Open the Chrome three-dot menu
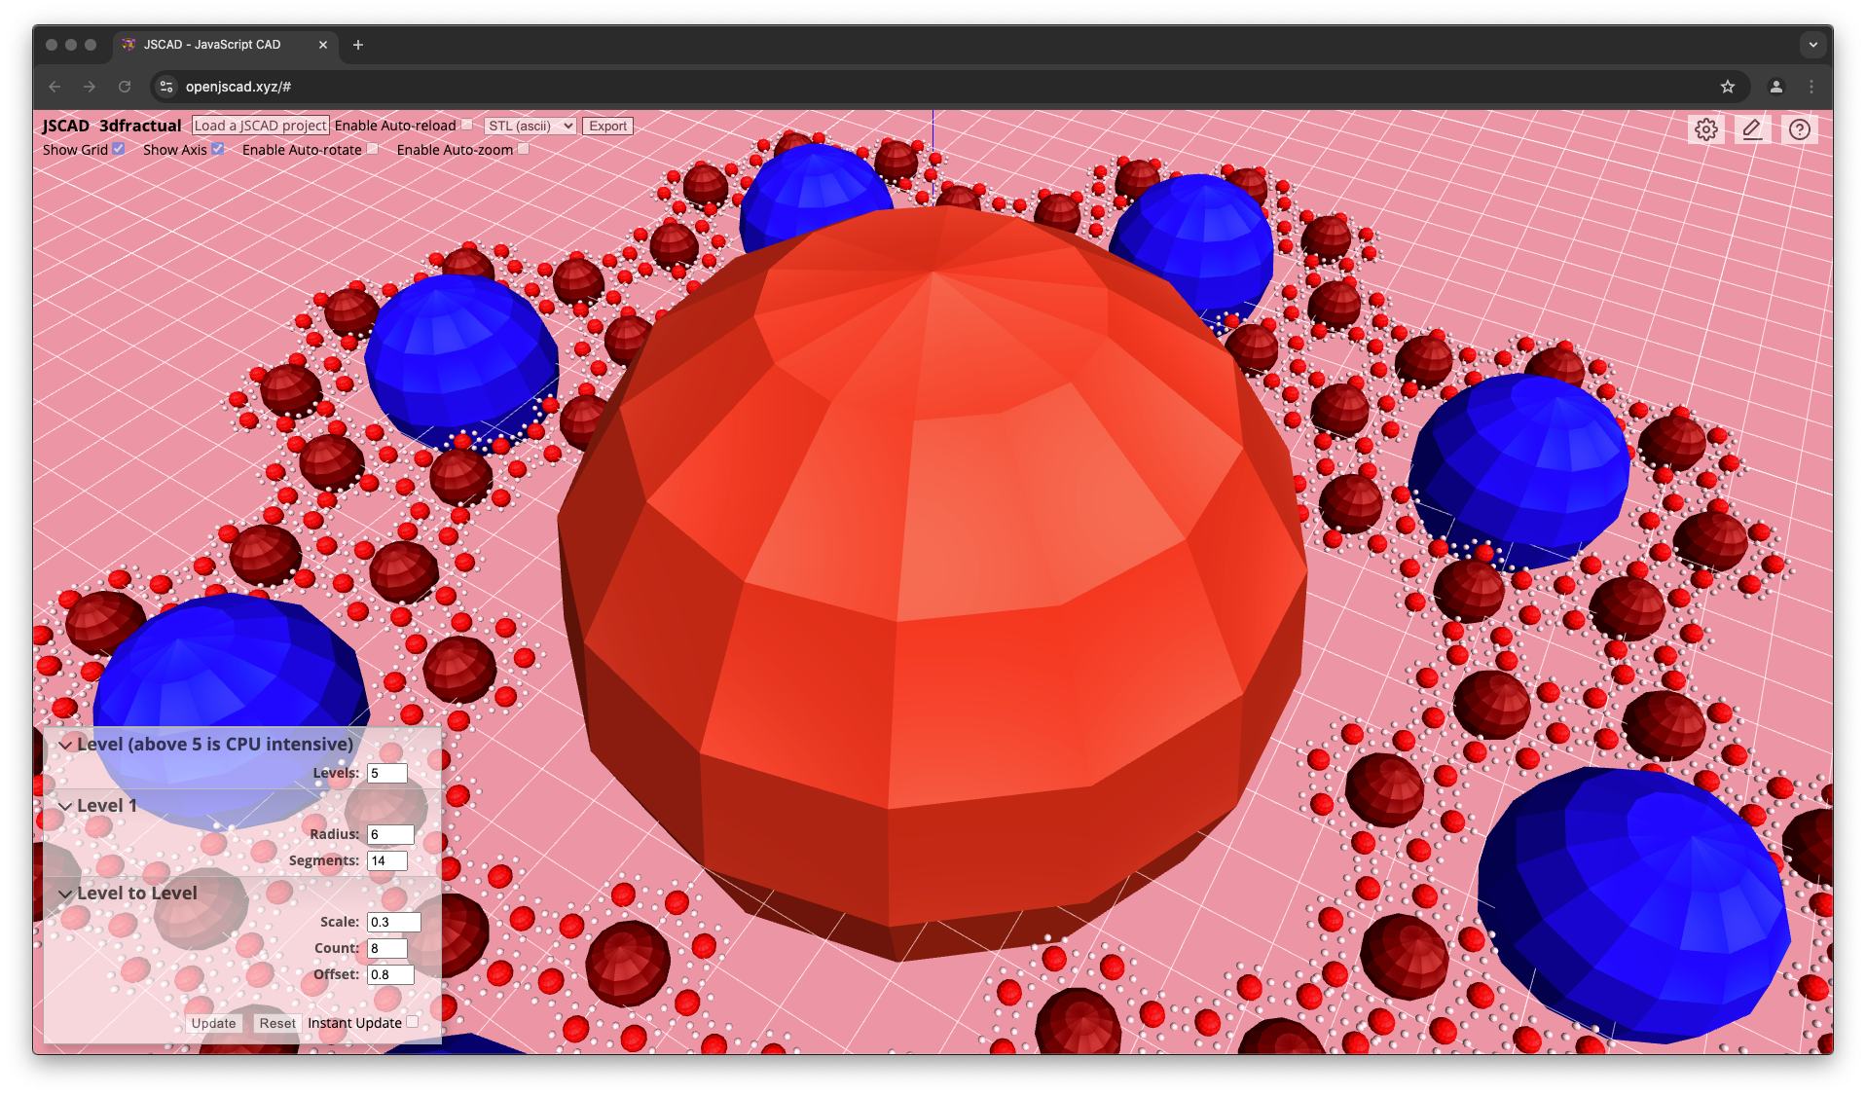The width and height of the screenshot is (1866, 1095). [1811, 87]
